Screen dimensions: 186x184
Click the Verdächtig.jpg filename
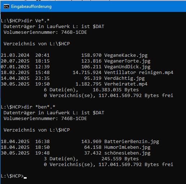point(124,78)
